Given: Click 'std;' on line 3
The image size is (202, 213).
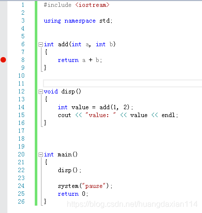Looking at the screenshot, I should coord(106,21).
